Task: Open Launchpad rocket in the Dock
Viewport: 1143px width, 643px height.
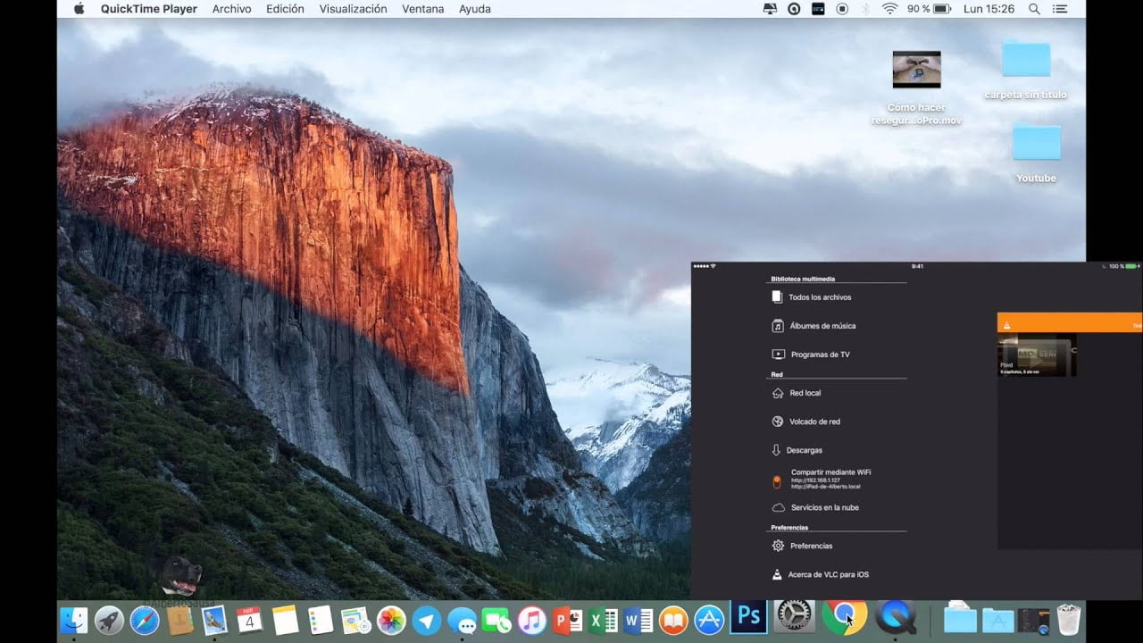Action: click(109, 619)
